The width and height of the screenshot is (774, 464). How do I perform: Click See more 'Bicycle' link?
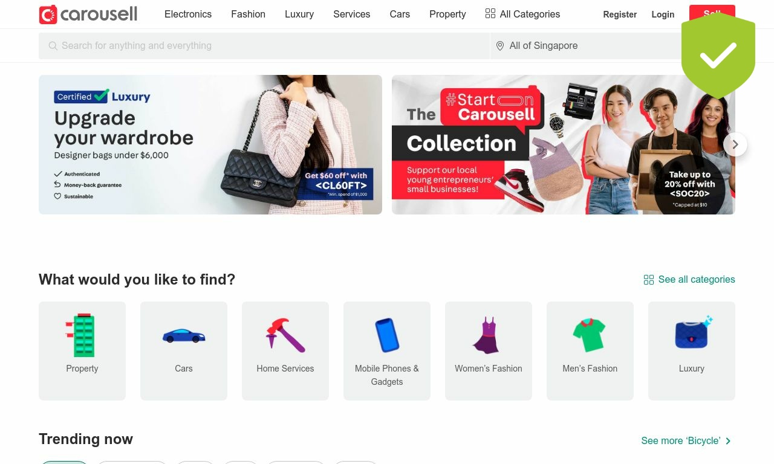point(687,441)
